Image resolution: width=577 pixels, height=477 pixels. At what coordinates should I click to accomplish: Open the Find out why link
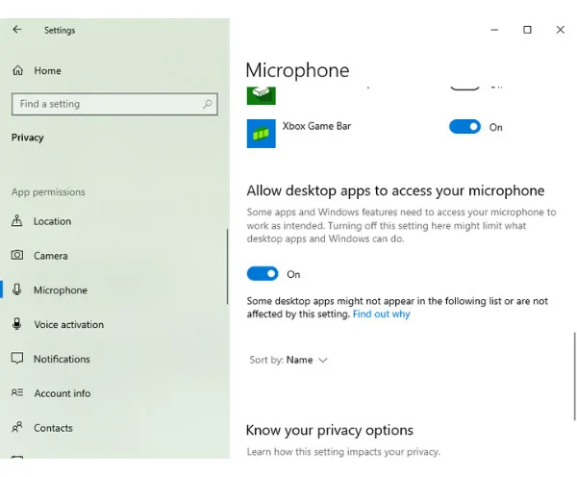pyautogui.click(x=381, y=314)
